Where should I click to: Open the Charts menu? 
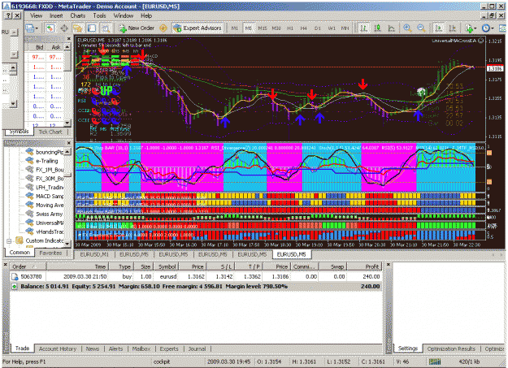click(78, 15)
